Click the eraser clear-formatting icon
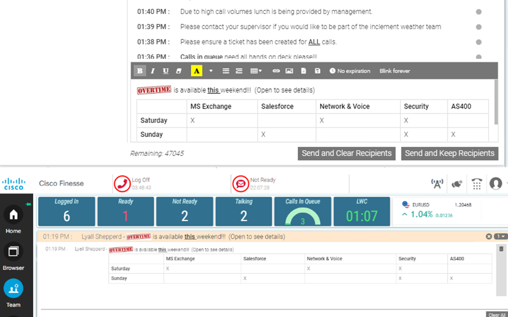The width and height of the screenshot is (508, 317). pos(178,71)
